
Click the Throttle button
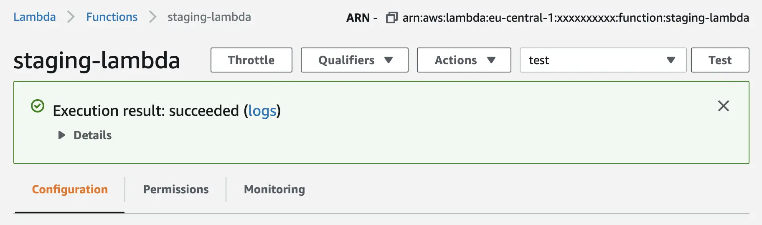pyautogui.click(x=251, y=60)
